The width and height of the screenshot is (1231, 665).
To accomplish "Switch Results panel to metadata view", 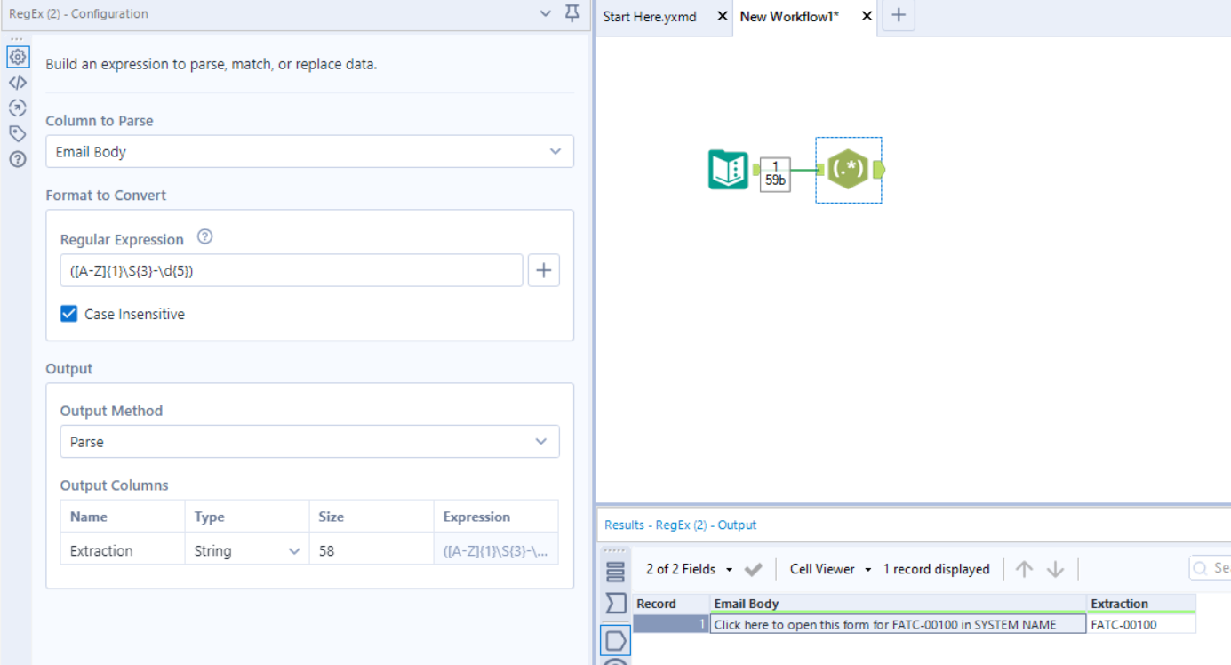I will [615, 602].
